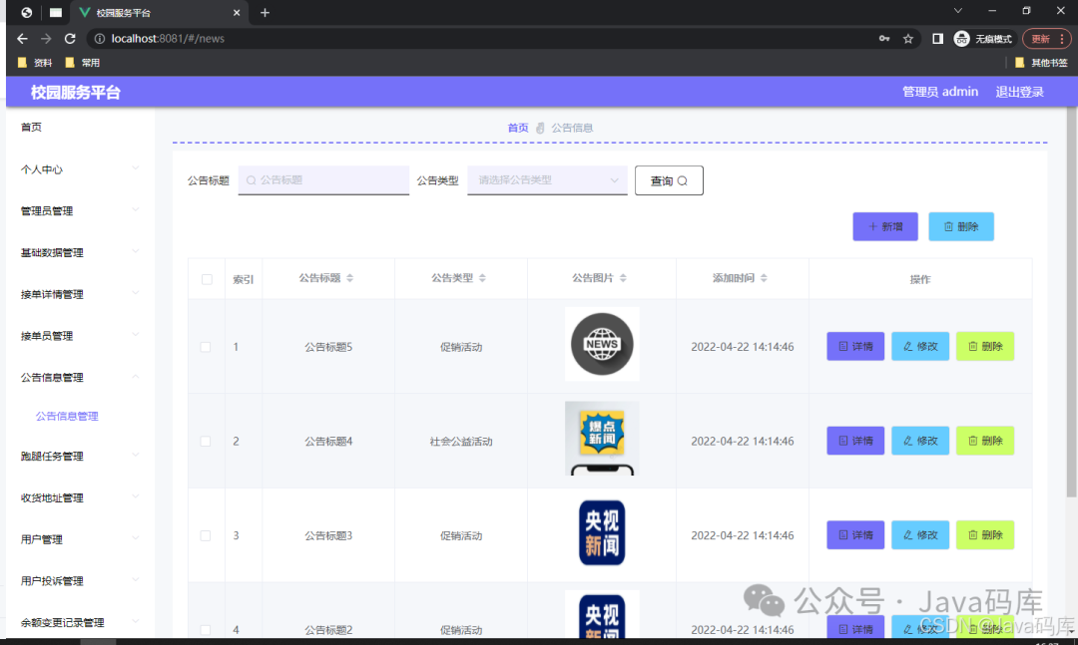The height and width of the screenshot is (645, 1078).
Task: Click the browser reload page icon
Action: click(70, 39)
